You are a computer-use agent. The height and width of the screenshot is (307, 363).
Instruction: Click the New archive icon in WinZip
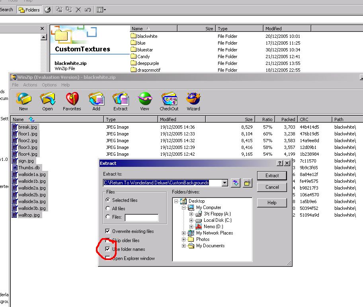point(23,101)
